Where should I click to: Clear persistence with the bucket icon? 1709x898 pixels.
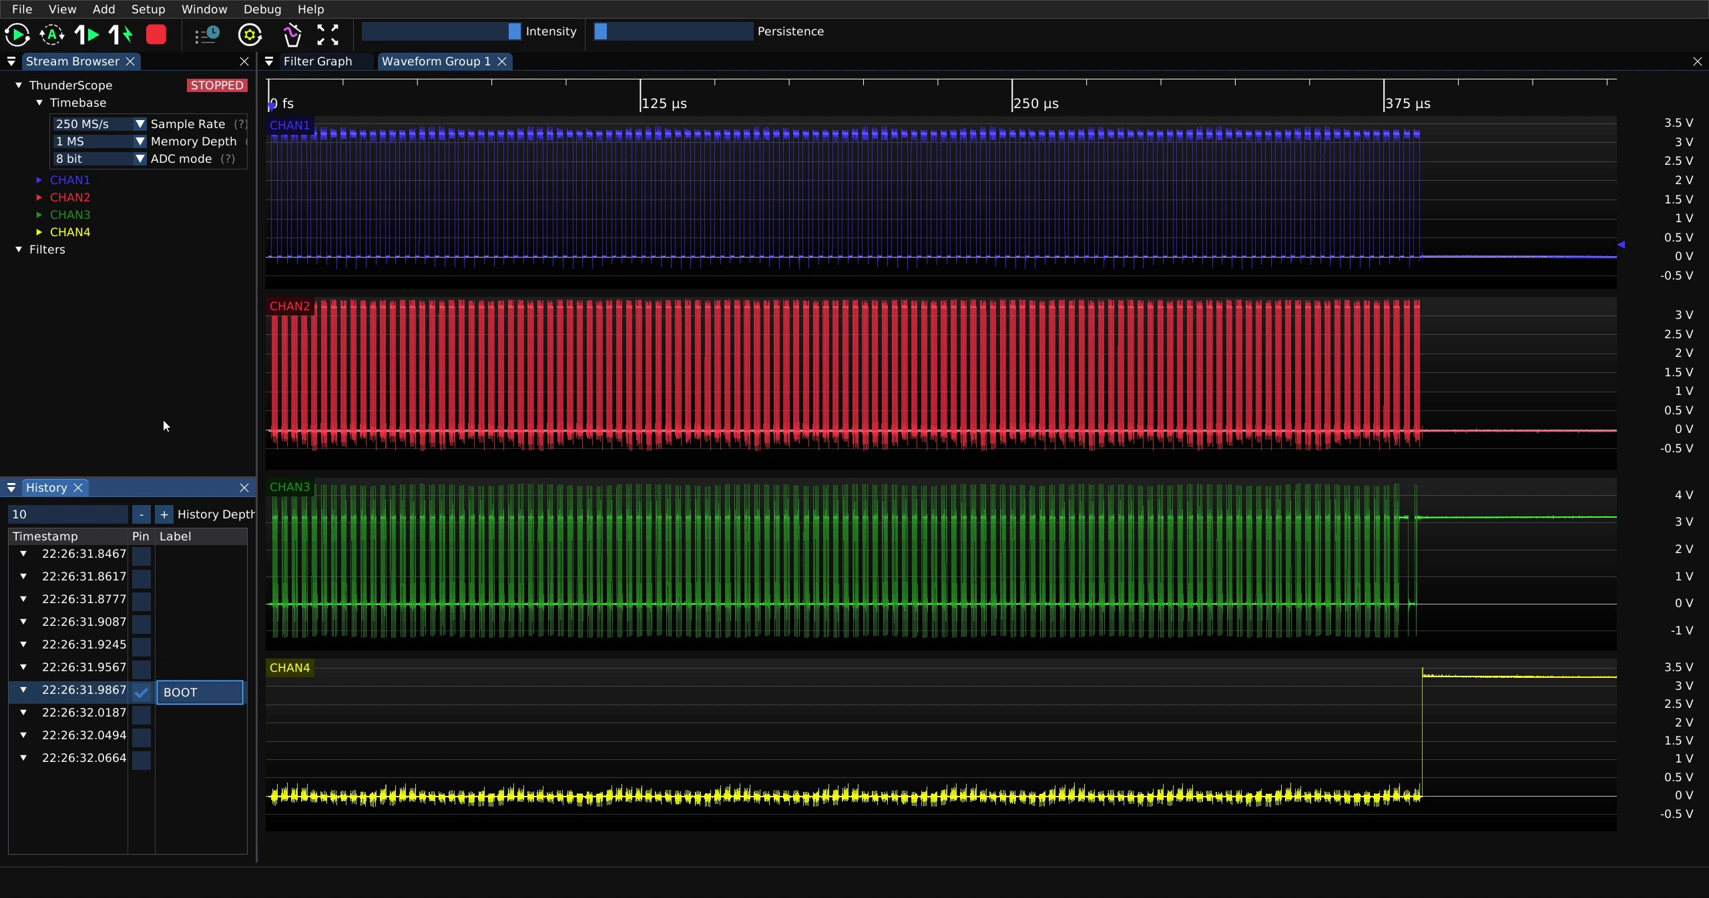[x=292, y=35]
